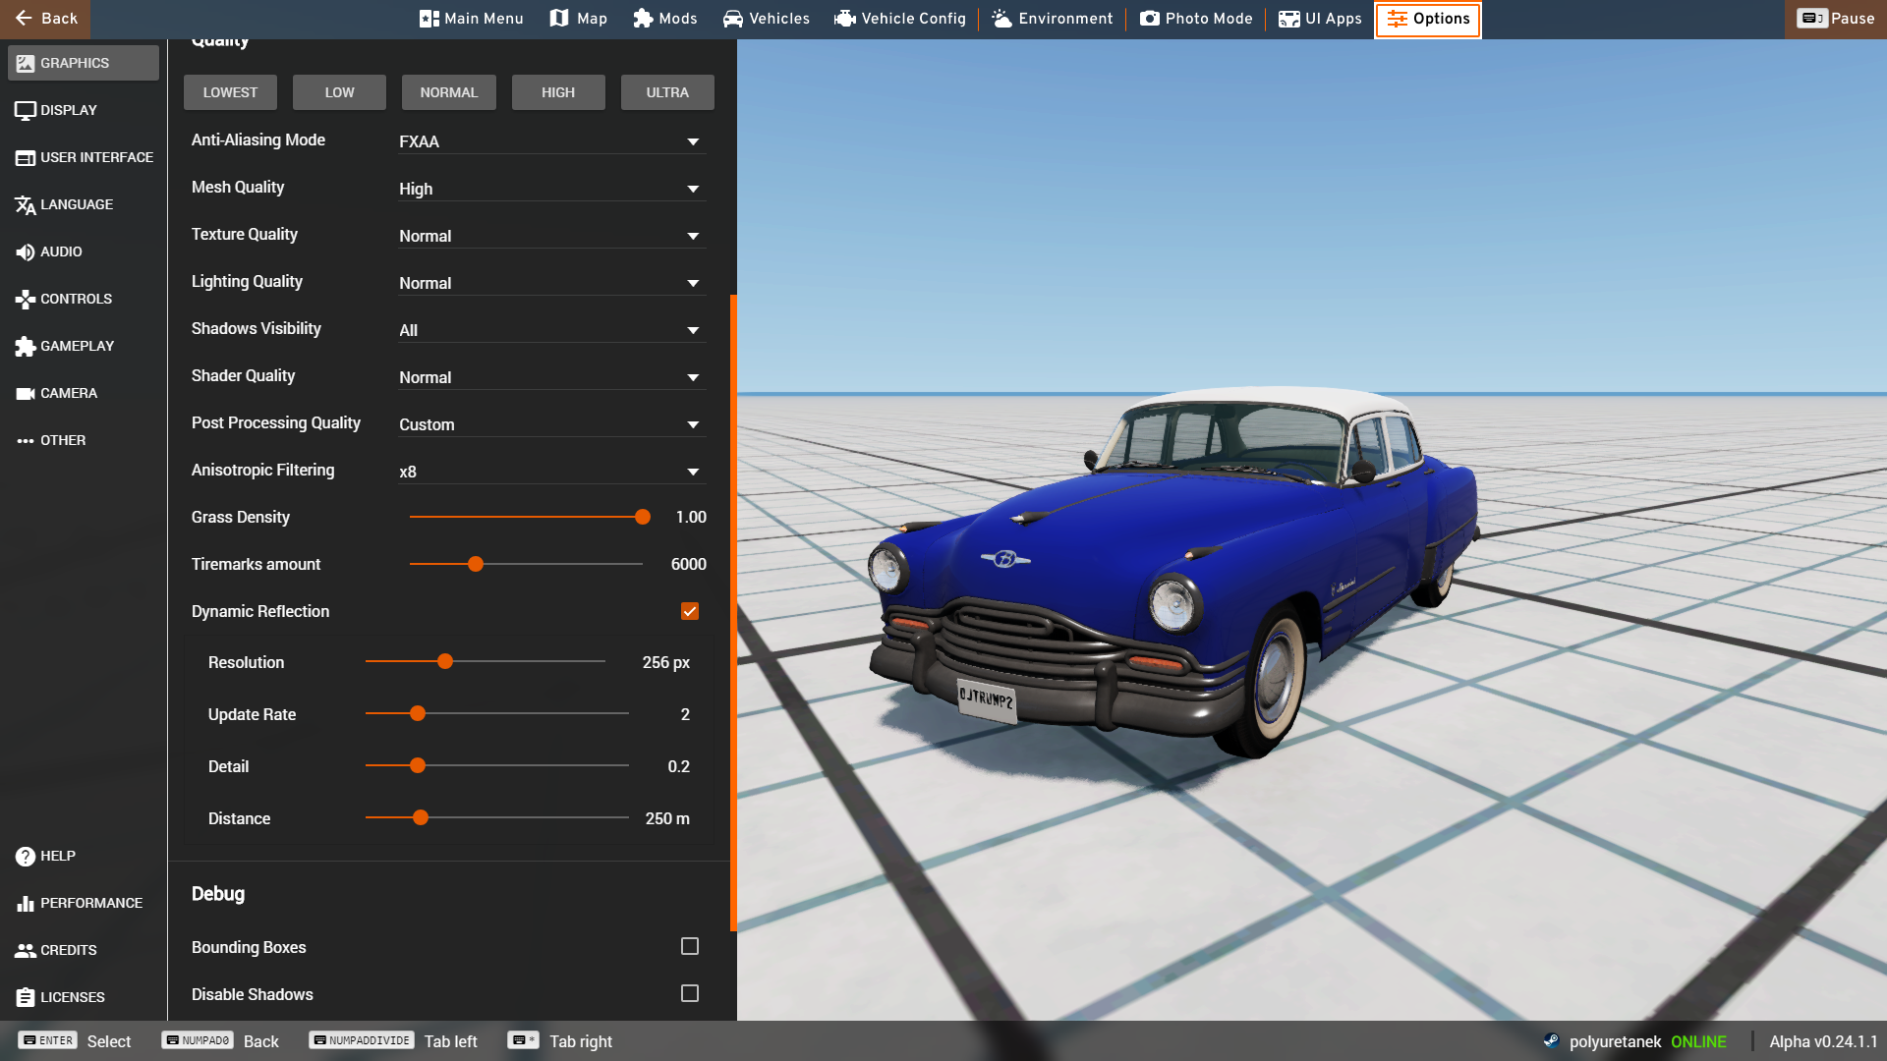Click the Tiremarks amount slider handle

pos(476,564)
